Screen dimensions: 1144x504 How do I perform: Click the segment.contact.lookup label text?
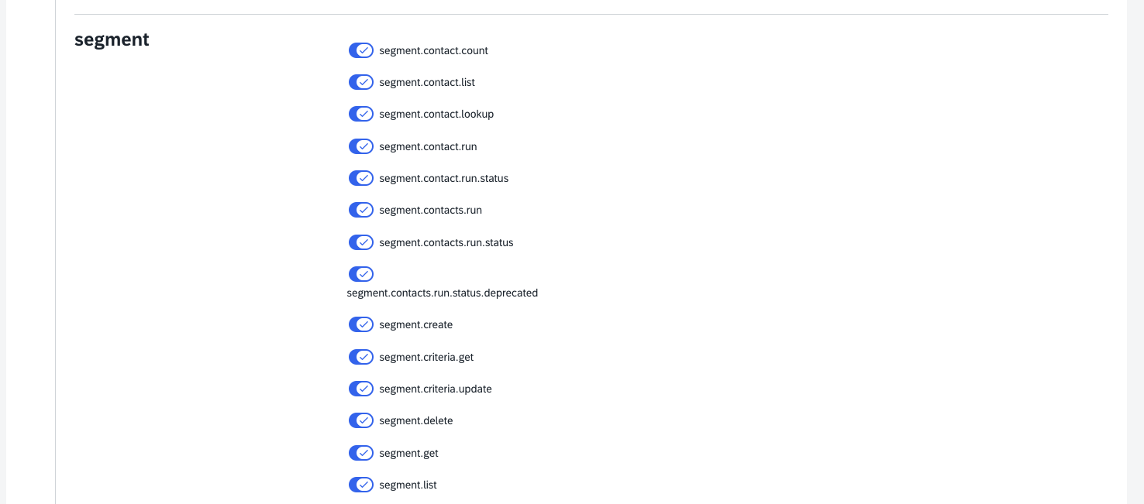[436, 114]
